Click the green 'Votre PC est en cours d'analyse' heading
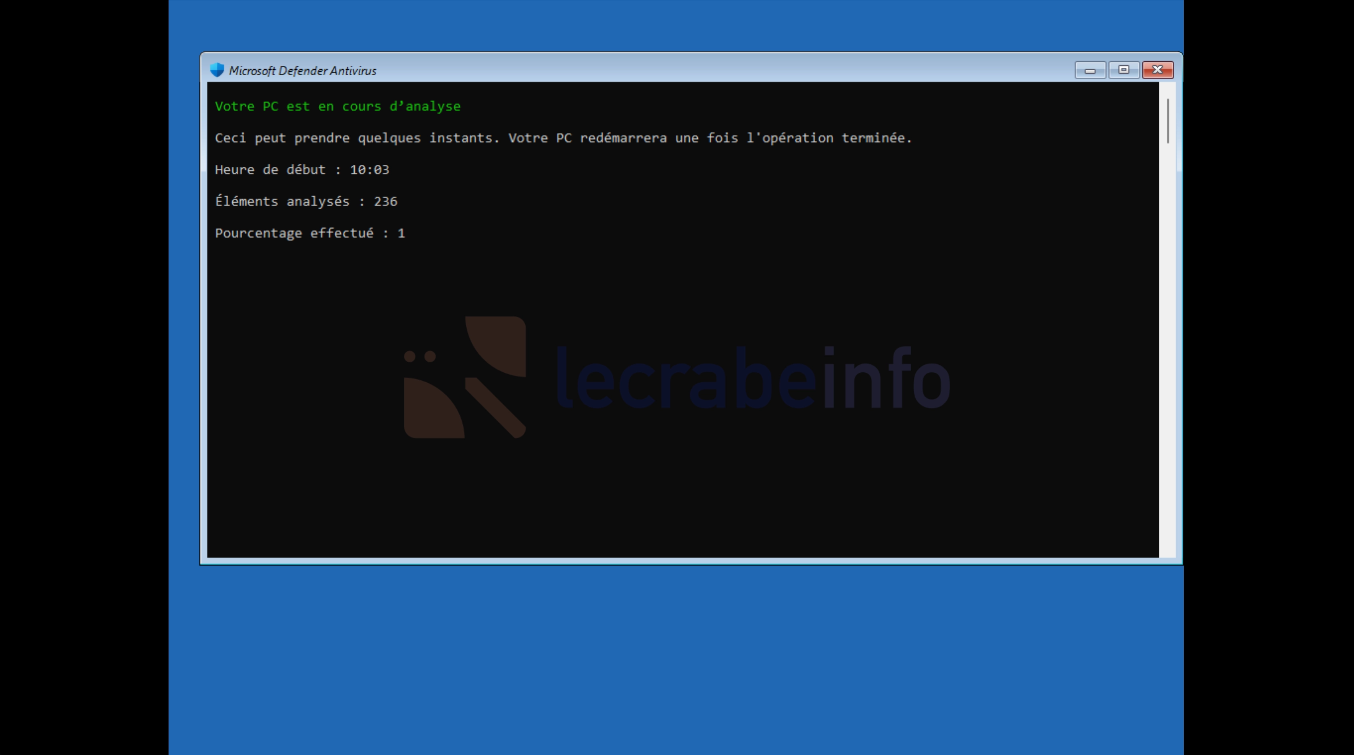1354x755 pixels. coord(338,106)
